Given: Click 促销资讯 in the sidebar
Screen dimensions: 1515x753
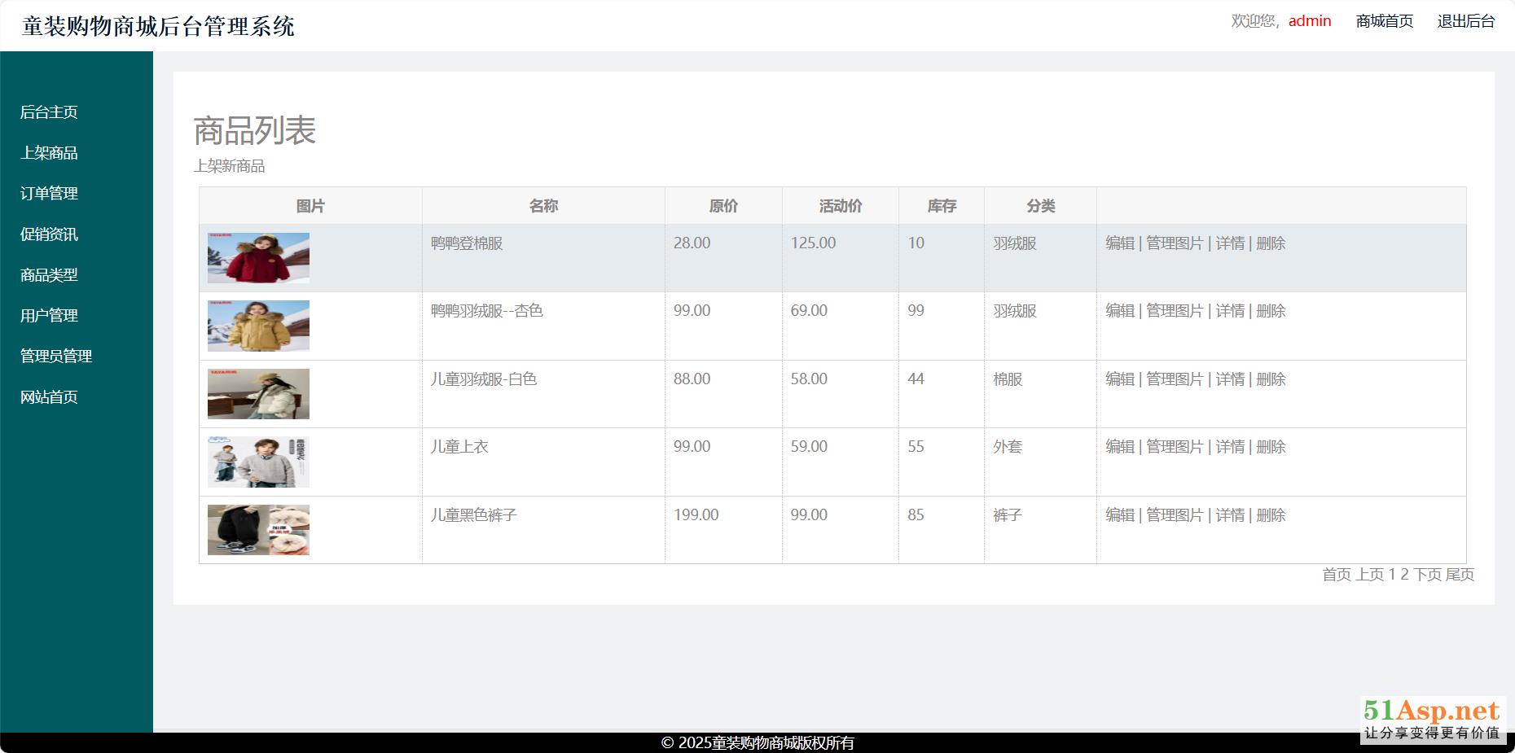Looking at the screenshot, I should (49, 234).
